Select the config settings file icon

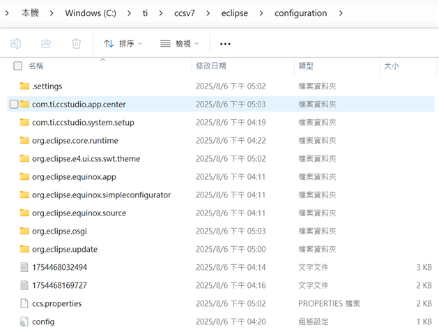pyautogui.click(x=24, y=321)
